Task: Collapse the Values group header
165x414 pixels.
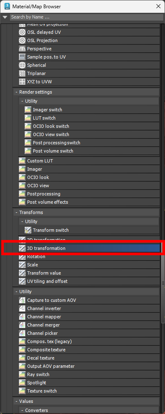Action: point(86,401)
